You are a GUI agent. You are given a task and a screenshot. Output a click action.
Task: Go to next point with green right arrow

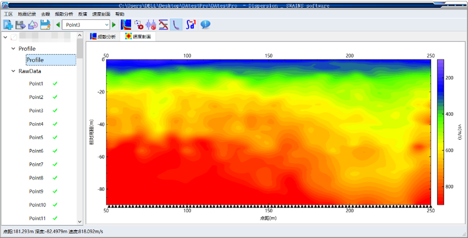coord(114,25)
